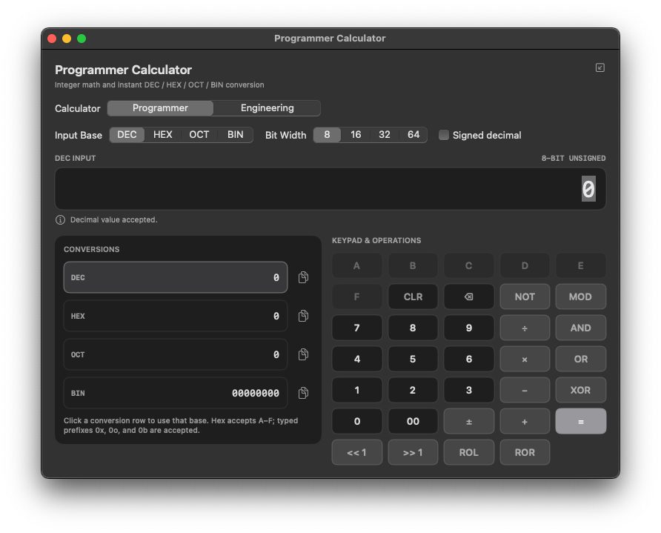The height and width of the screenshot is (533, 661).
Task: Set bit width to 16
Action: [x=356, y=135]
